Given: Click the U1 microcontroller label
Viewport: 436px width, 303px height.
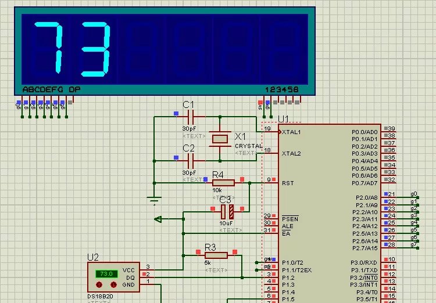Looking at the screenshot, I should click(283, 119).
